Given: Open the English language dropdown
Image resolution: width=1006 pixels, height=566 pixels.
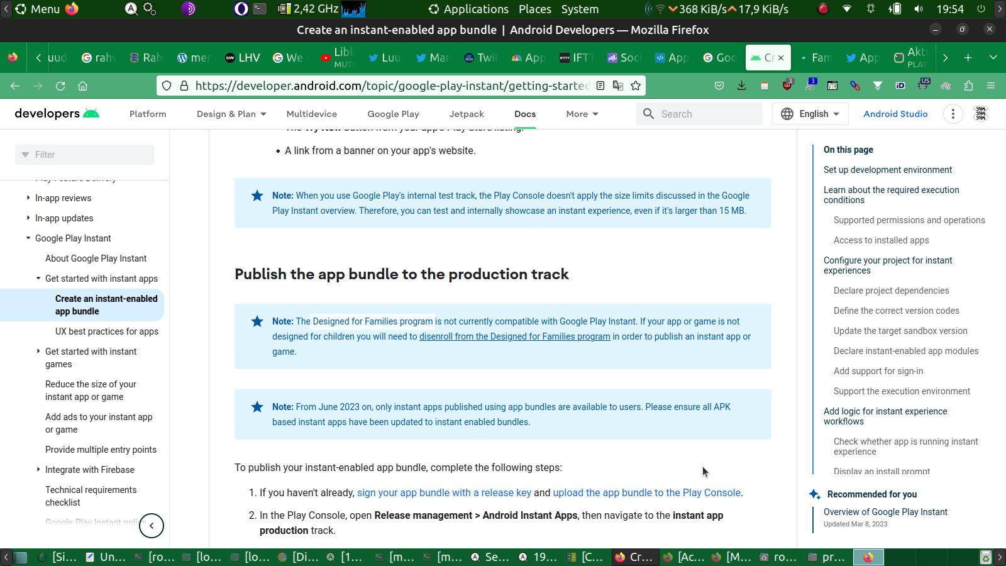Looking at the screenshot, I should tap(810, 114).
